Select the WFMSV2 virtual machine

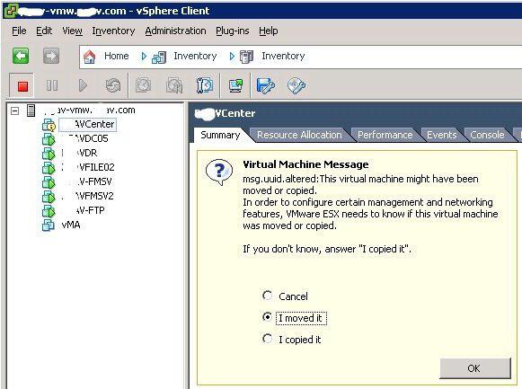(x=87, y=196)
